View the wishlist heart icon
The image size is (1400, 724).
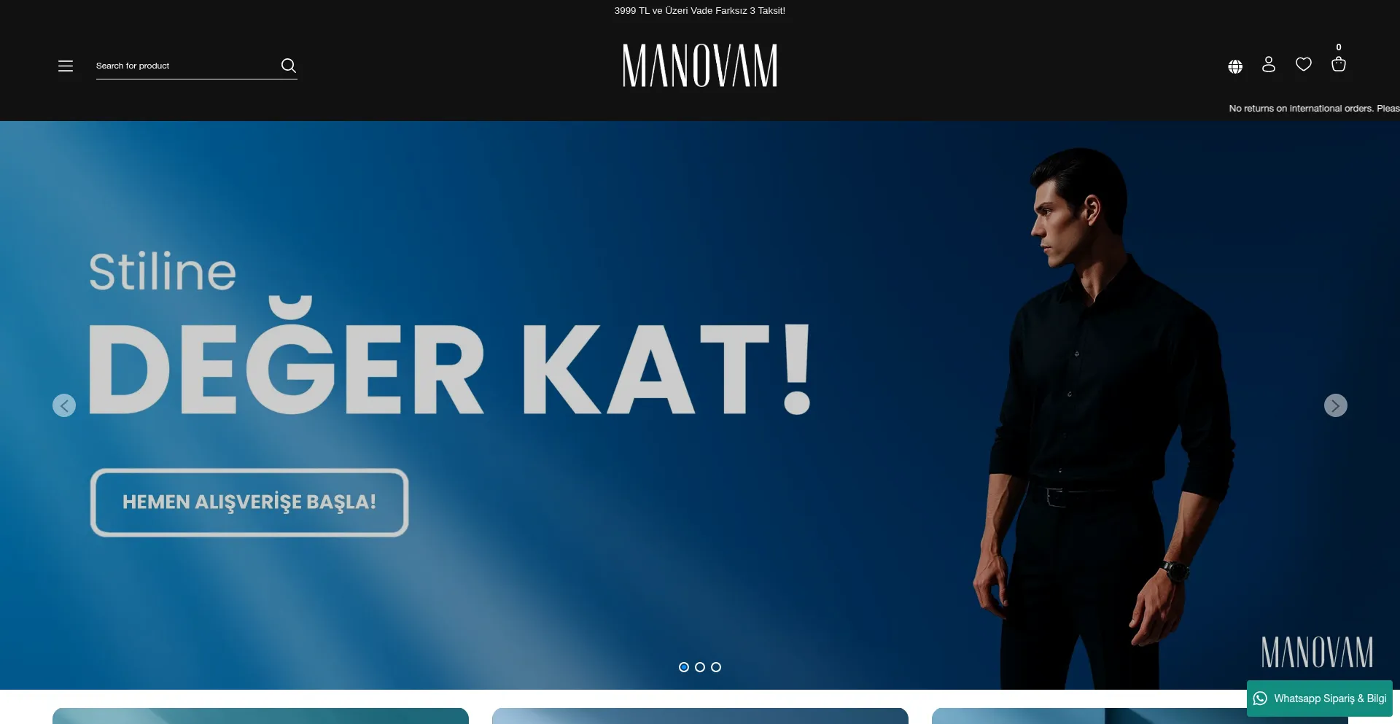coord(1304,64)
